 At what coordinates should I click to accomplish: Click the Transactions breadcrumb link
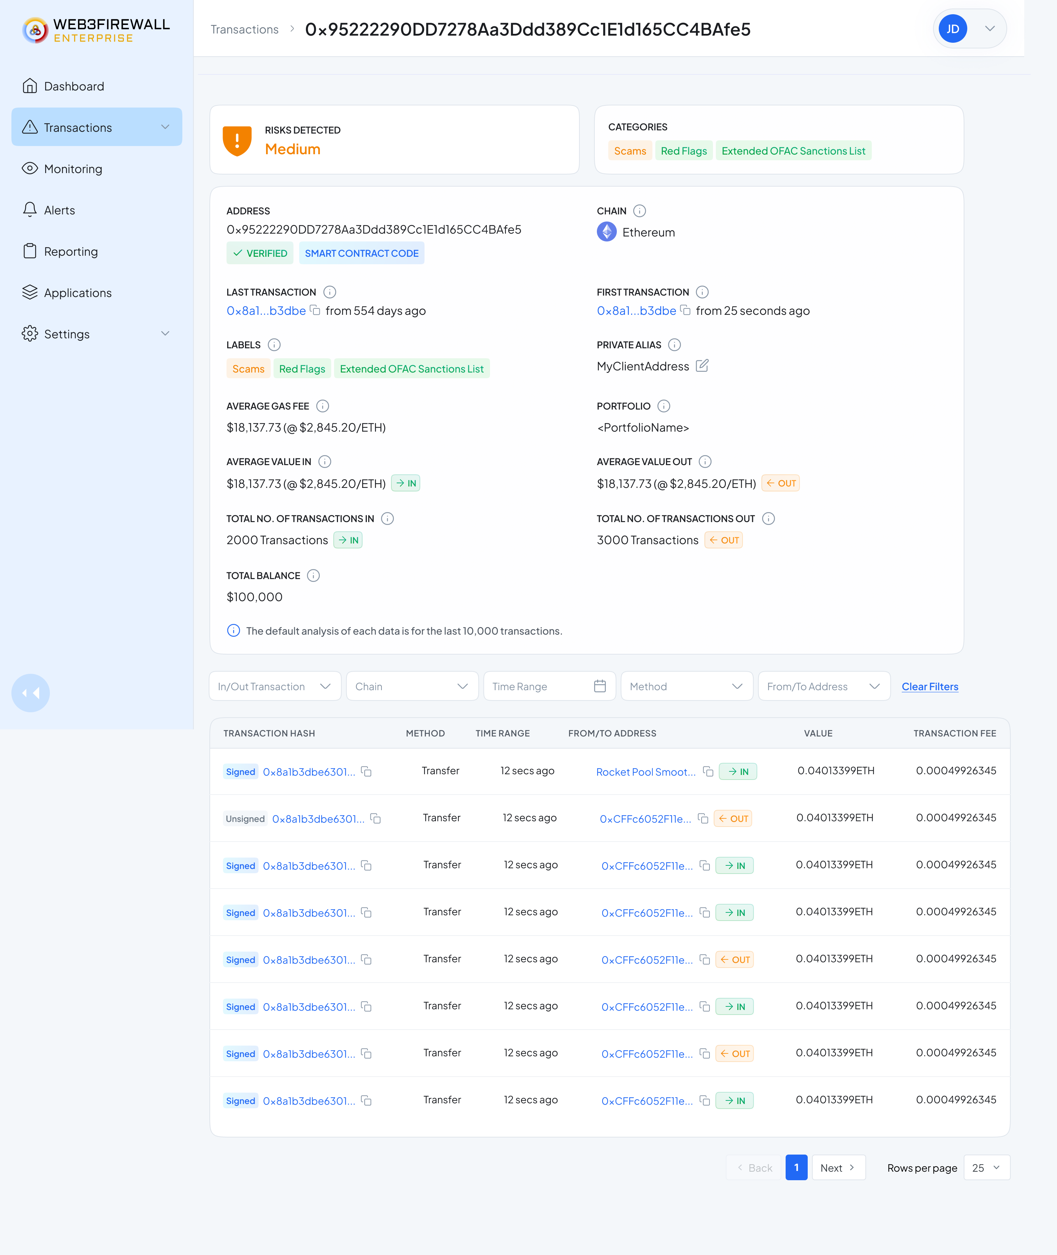point(244,29)
